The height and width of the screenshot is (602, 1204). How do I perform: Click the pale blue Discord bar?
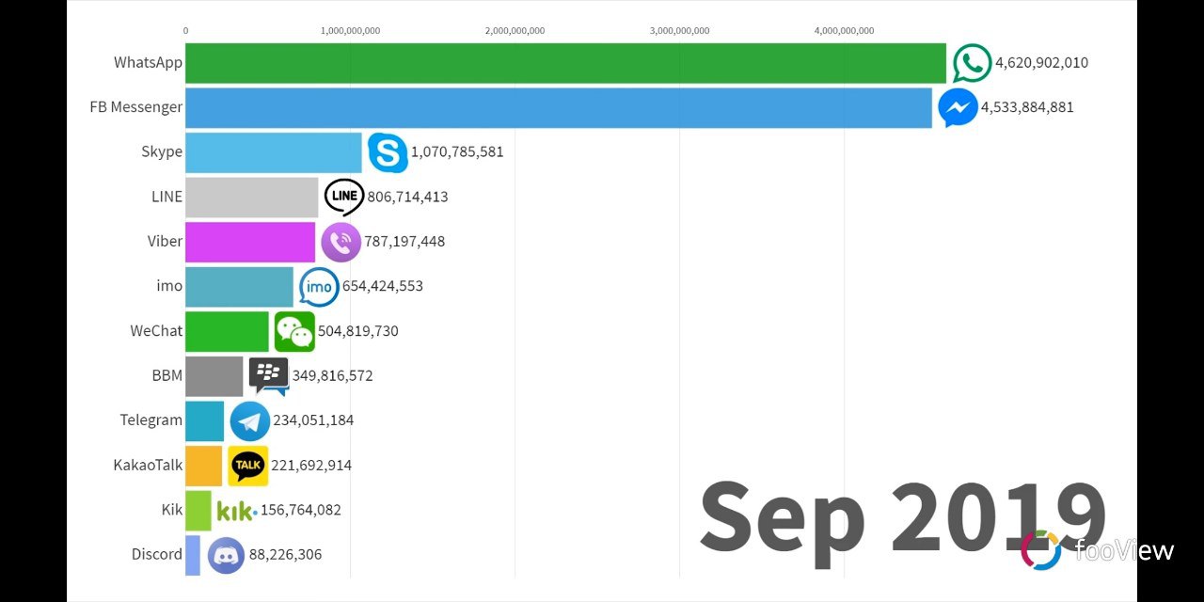(193, 555)
